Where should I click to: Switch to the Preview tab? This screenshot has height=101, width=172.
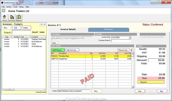[108, 29]
